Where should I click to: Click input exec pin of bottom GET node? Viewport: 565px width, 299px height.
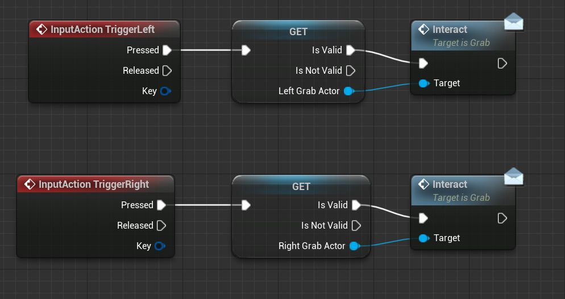click(246, 205)
